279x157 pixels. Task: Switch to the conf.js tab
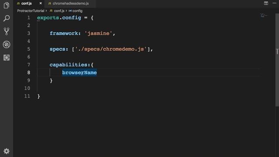click(26, 3)
